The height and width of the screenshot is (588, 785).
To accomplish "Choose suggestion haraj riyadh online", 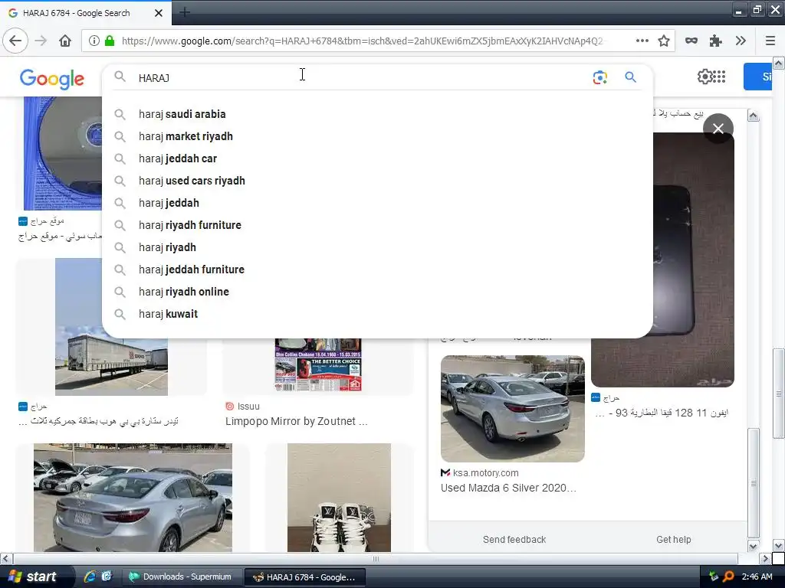I will 377,292.
